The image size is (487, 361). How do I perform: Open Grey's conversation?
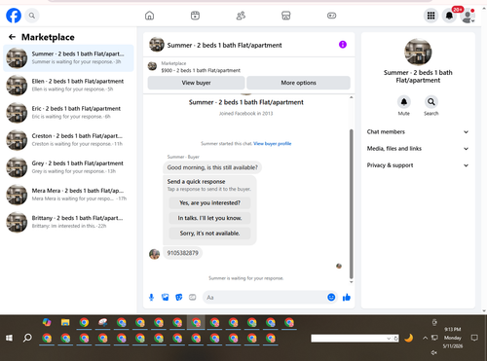[x=68, y=167]
